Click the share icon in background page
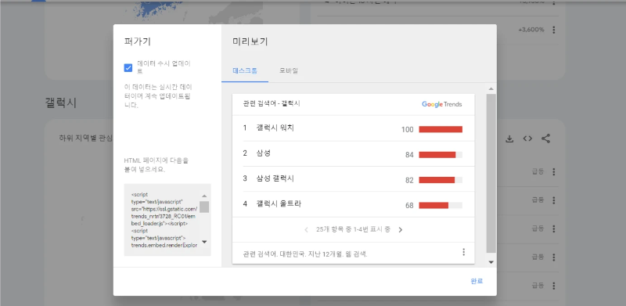The height and width of the screenshot is (306, 626). tap(545, 139)
